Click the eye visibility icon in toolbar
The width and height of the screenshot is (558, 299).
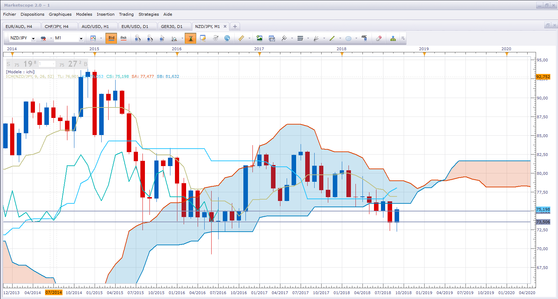tap(215, 38)
